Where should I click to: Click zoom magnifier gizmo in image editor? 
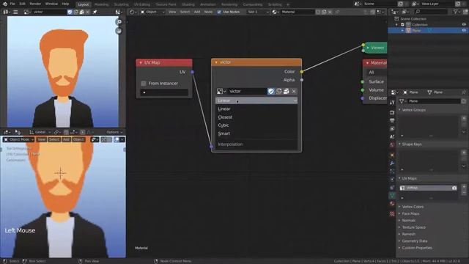tap(119, 22)
